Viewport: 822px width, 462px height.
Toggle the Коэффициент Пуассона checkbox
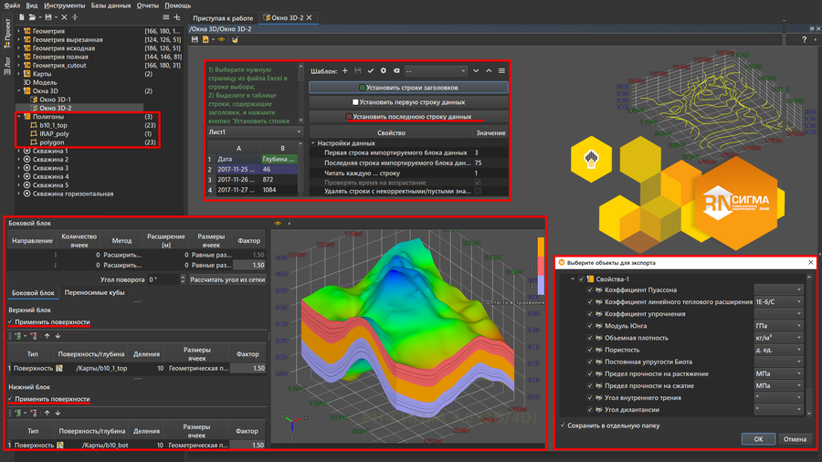coord(591,290)
